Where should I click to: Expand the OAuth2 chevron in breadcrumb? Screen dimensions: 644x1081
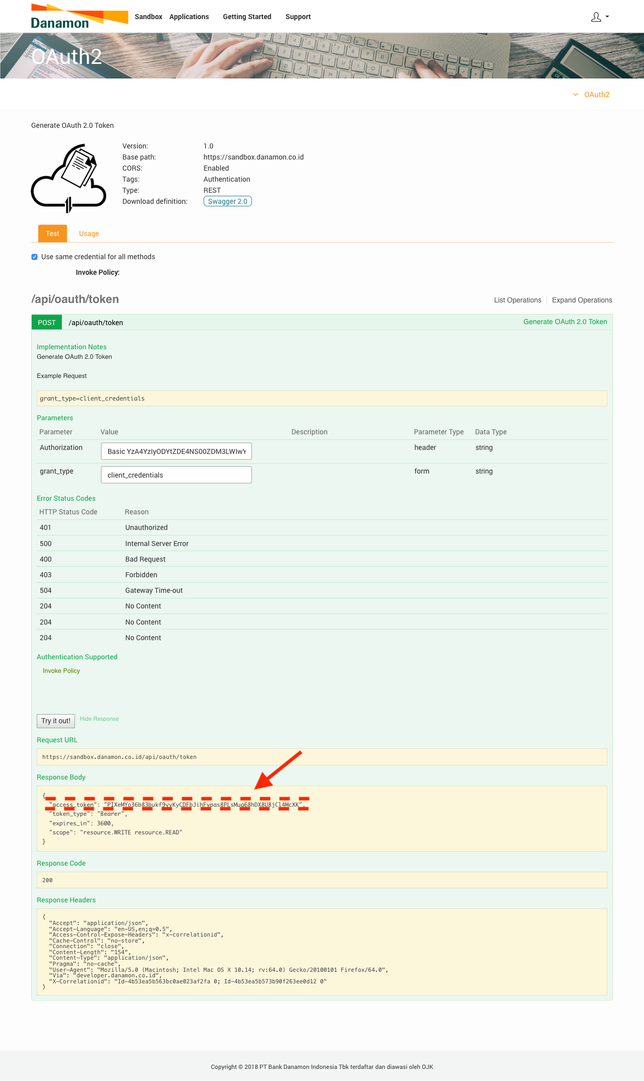tap(576, 95)
